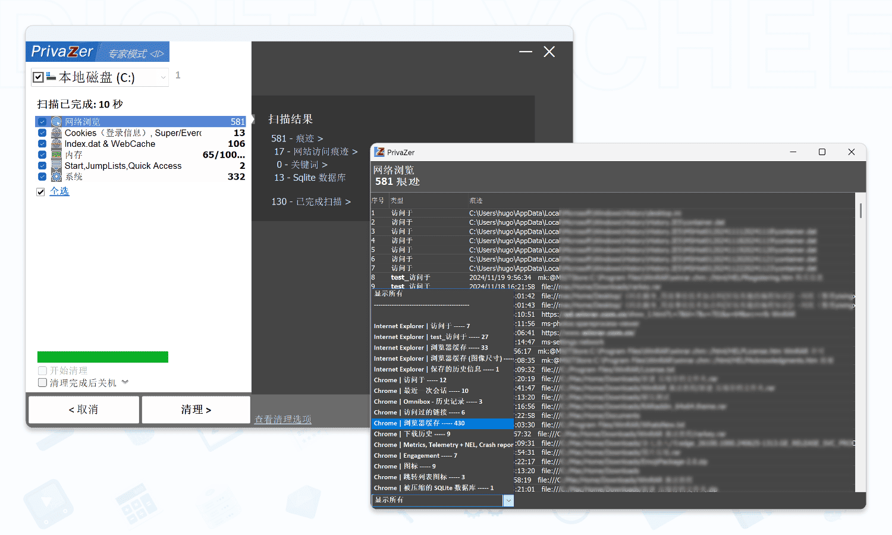Click the 网络浏览 globe icon
The height and width of the screenshot is (535, 892).
coord(56,122)
